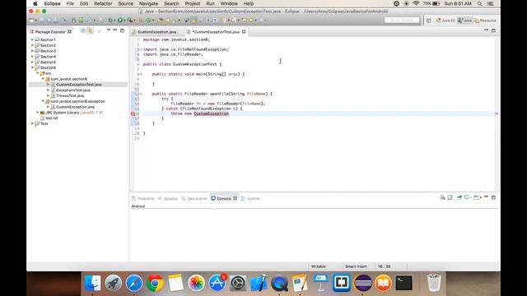Open the New Console View dropdown arrow

[481, 197]
